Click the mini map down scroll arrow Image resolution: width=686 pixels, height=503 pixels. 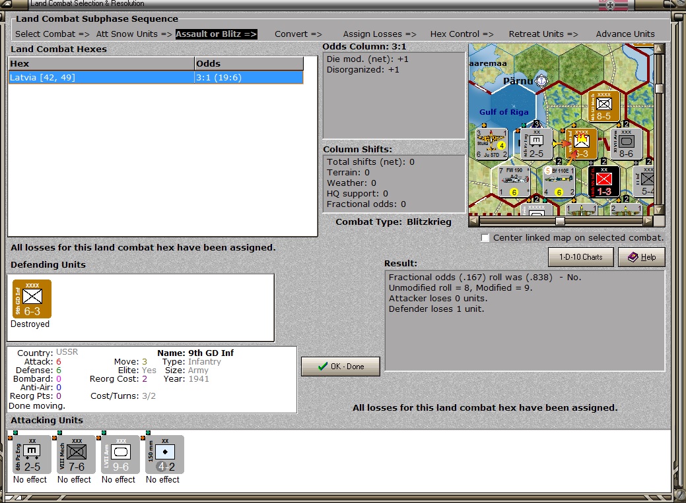point(660,210)
